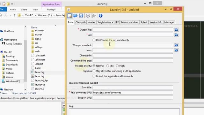
Task: Enable Stay alive after launching GUI checkbox
Action: 94,71
